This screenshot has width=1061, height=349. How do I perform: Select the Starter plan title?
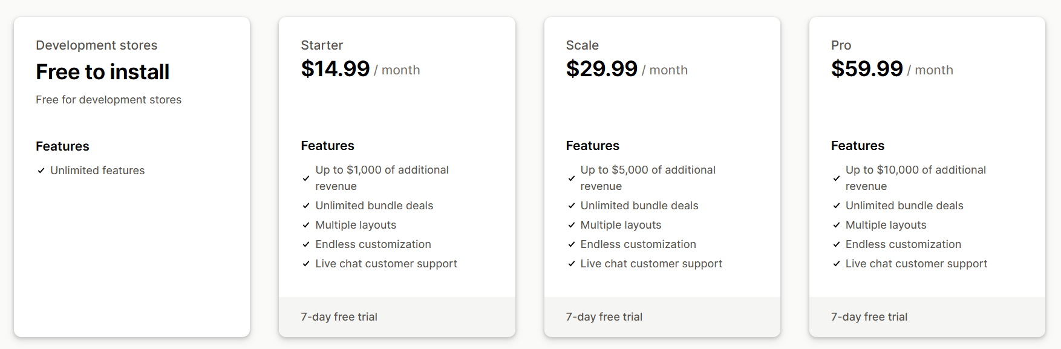pyautogui.click(x=322, y=45)
